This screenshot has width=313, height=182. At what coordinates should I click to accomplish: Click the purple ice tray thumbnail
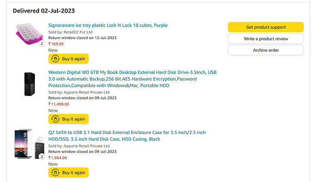[x=29, y=34]
